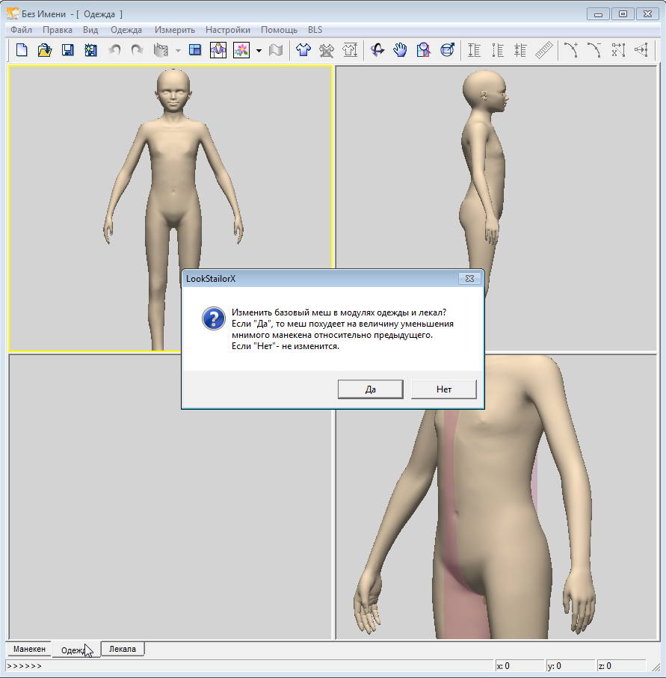666x678 pixels.
Task: Select the diagonal ruler measure tool
Action: click(x=543, y=50)
